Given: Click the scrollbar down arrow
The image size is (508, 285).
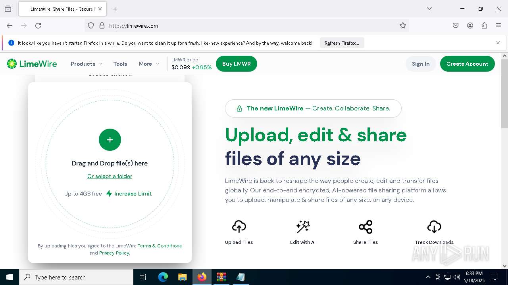Looking at the screenshot, I should pos(504,266).
